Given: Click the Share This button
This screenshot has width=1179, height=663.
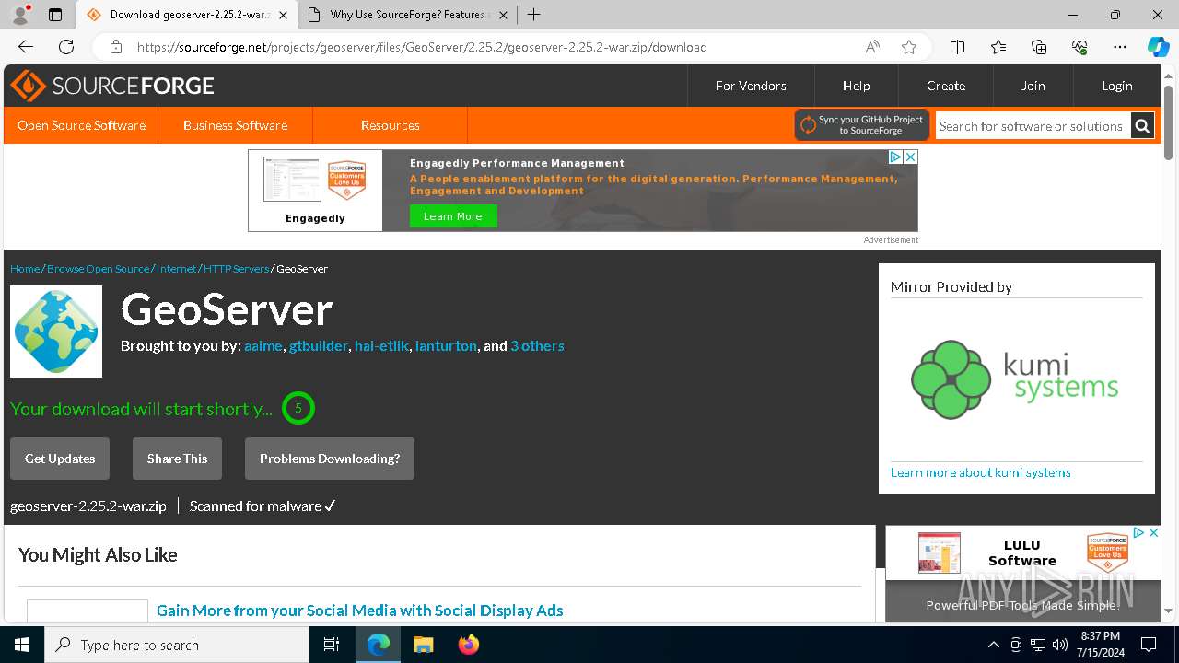Looking at the screenshot, I should 177,459.
